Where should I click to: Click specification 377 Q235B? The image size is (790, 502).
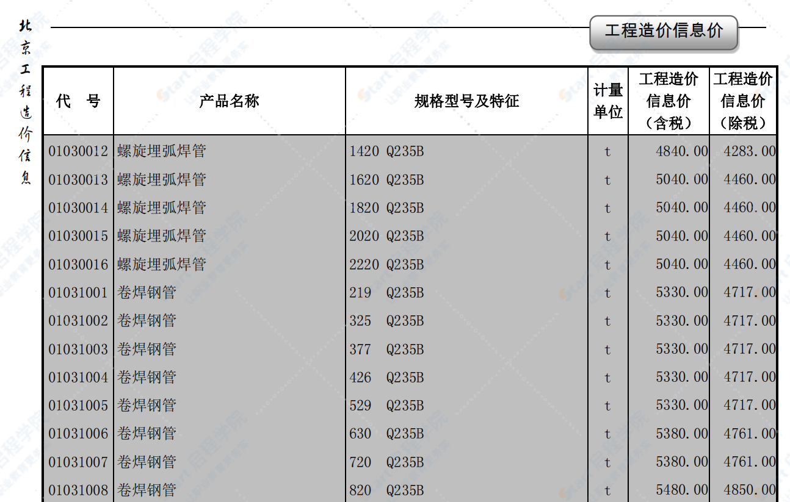pos(386,350)
